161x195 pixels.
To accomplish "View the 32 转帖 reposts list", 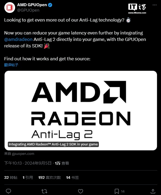I will pyautogui.click(x=11, y=177).
